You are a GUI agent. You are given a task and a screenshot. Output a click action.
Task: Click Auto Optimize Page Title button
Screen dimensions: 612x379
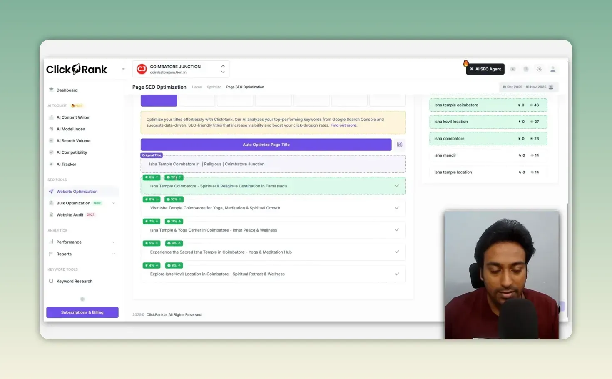point(266,145)
